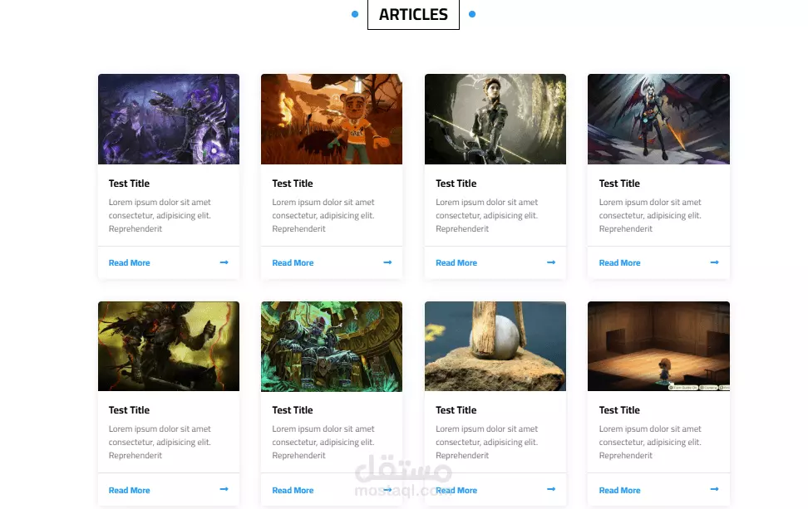
Task: Open Read More under dark knight yellow-sky image
Action: [130, 491]
